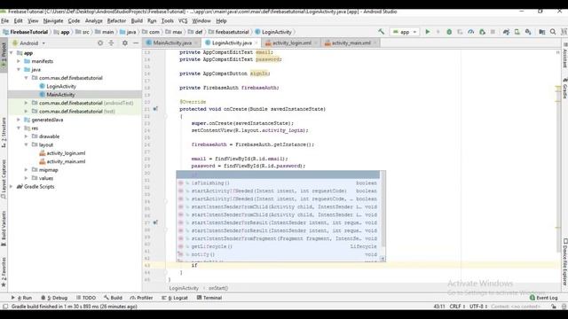Image resolution: width=568 pixels, height=319 pixels.
Task: Switch to activity_main.xml editor tab
Action: (x=351, y=43)
